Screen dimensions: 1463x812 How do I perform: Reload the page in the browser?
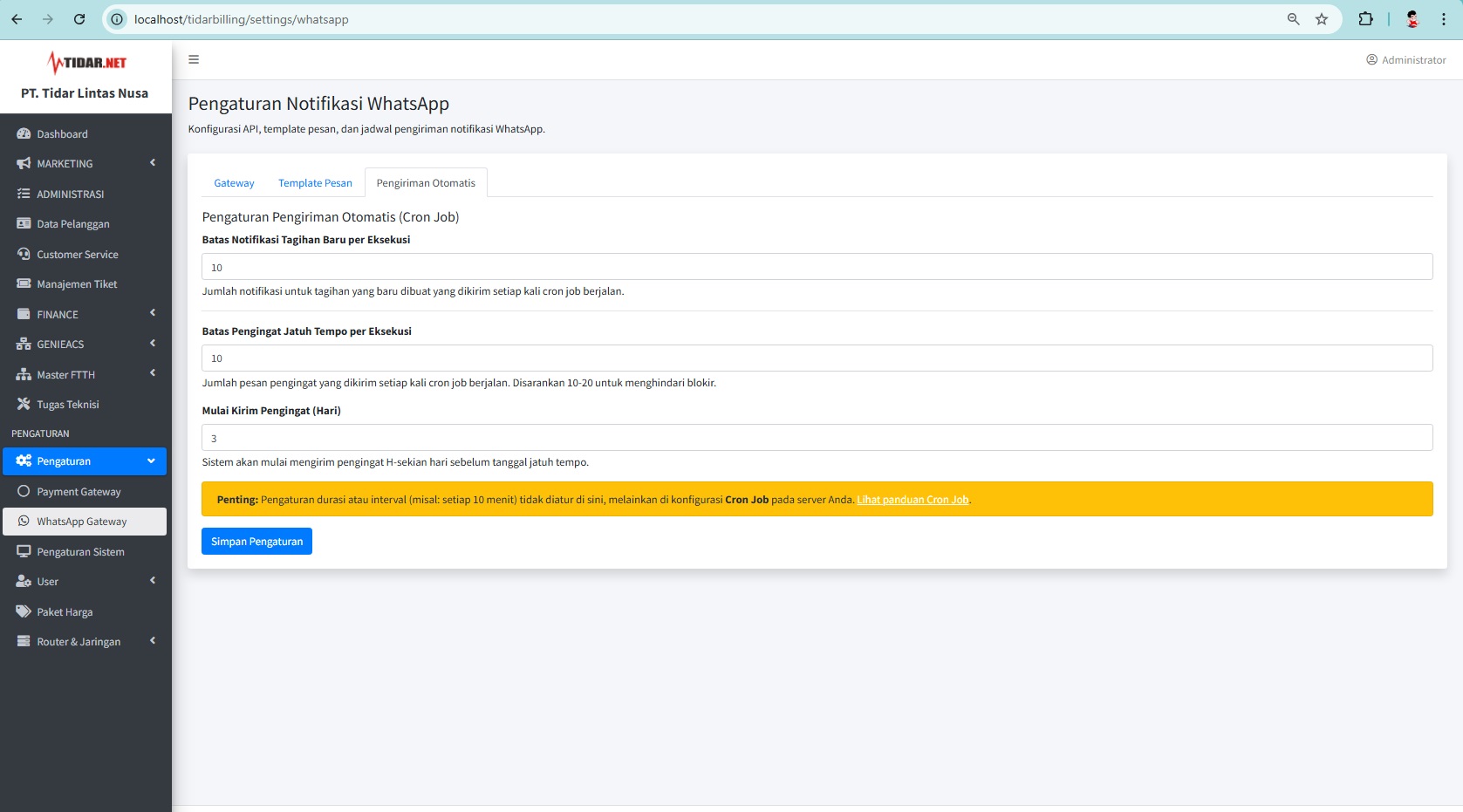(79, 19)
